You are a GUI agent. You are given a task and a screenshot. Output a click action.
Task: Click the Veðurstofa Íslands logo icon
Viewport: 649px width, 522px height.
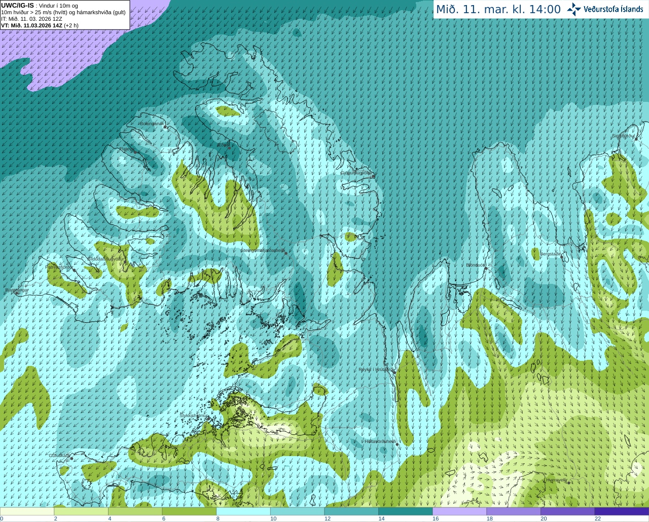(x=574, y=9)
